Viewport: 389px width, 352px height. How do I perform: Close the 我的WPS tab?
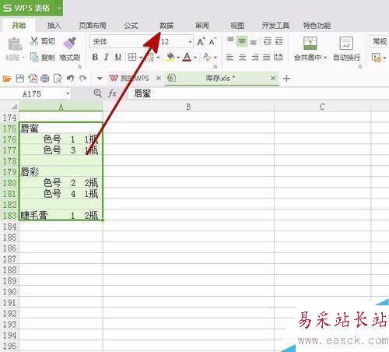click(x=159, y=78)
